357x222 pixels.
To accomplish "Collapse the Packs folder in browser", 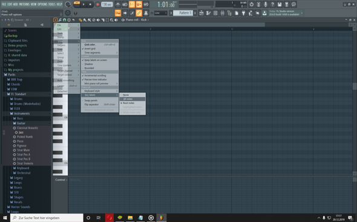I will (27, 74).
